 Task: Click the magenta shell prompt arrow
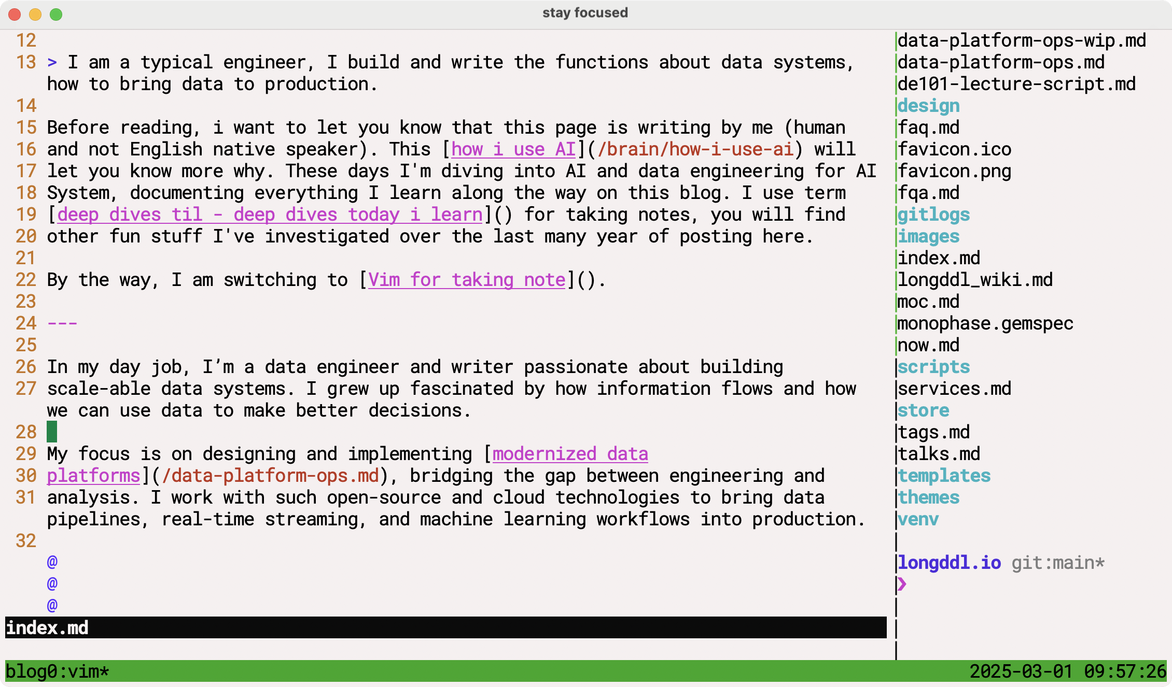pyautogui.click(x=902, y=584)
